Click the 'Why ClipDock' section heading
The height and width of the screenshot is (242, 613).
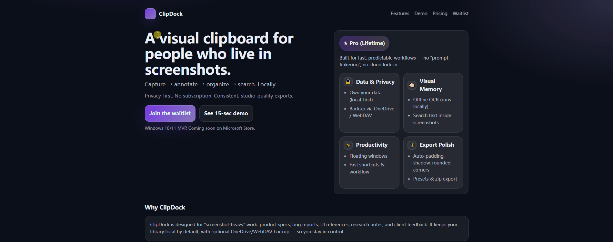165,207
